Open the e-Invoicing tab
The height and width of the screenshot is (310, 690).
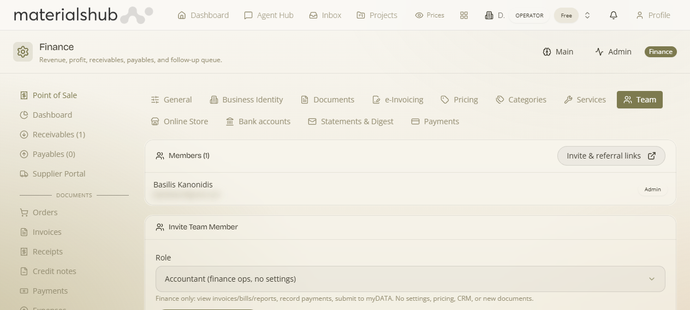(x=397, y=100)
